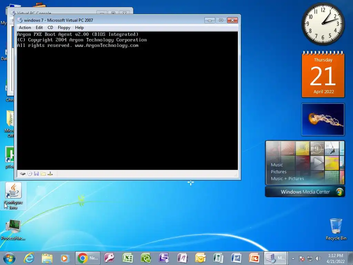Launch Microsoft InfoPath from the taskbar
Screen dimensions: 353x265
pos(164,258)
